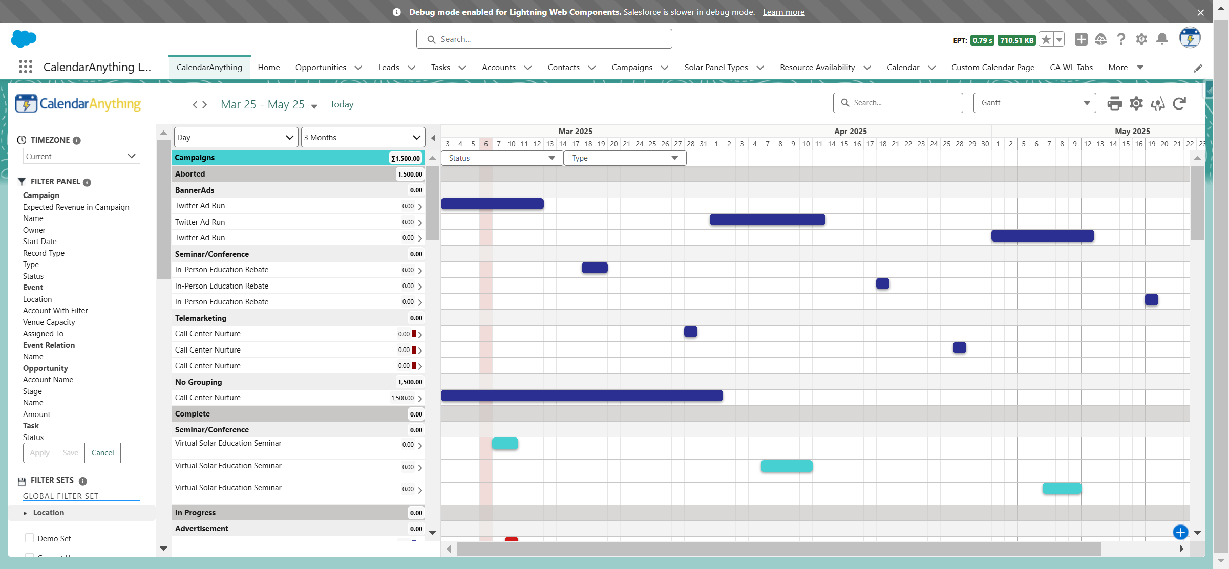Image resolution: width=1229 pixels, height=569 pixels.
Task: Click the In Progress group row
Action: (299, 513)
